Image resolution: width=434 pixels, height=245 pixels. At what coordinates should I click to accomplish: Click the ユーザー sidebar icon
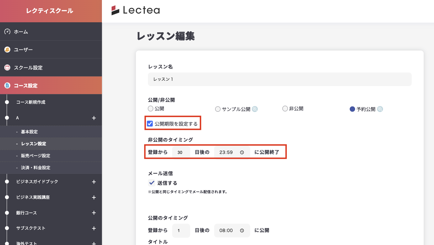point(7,50)
